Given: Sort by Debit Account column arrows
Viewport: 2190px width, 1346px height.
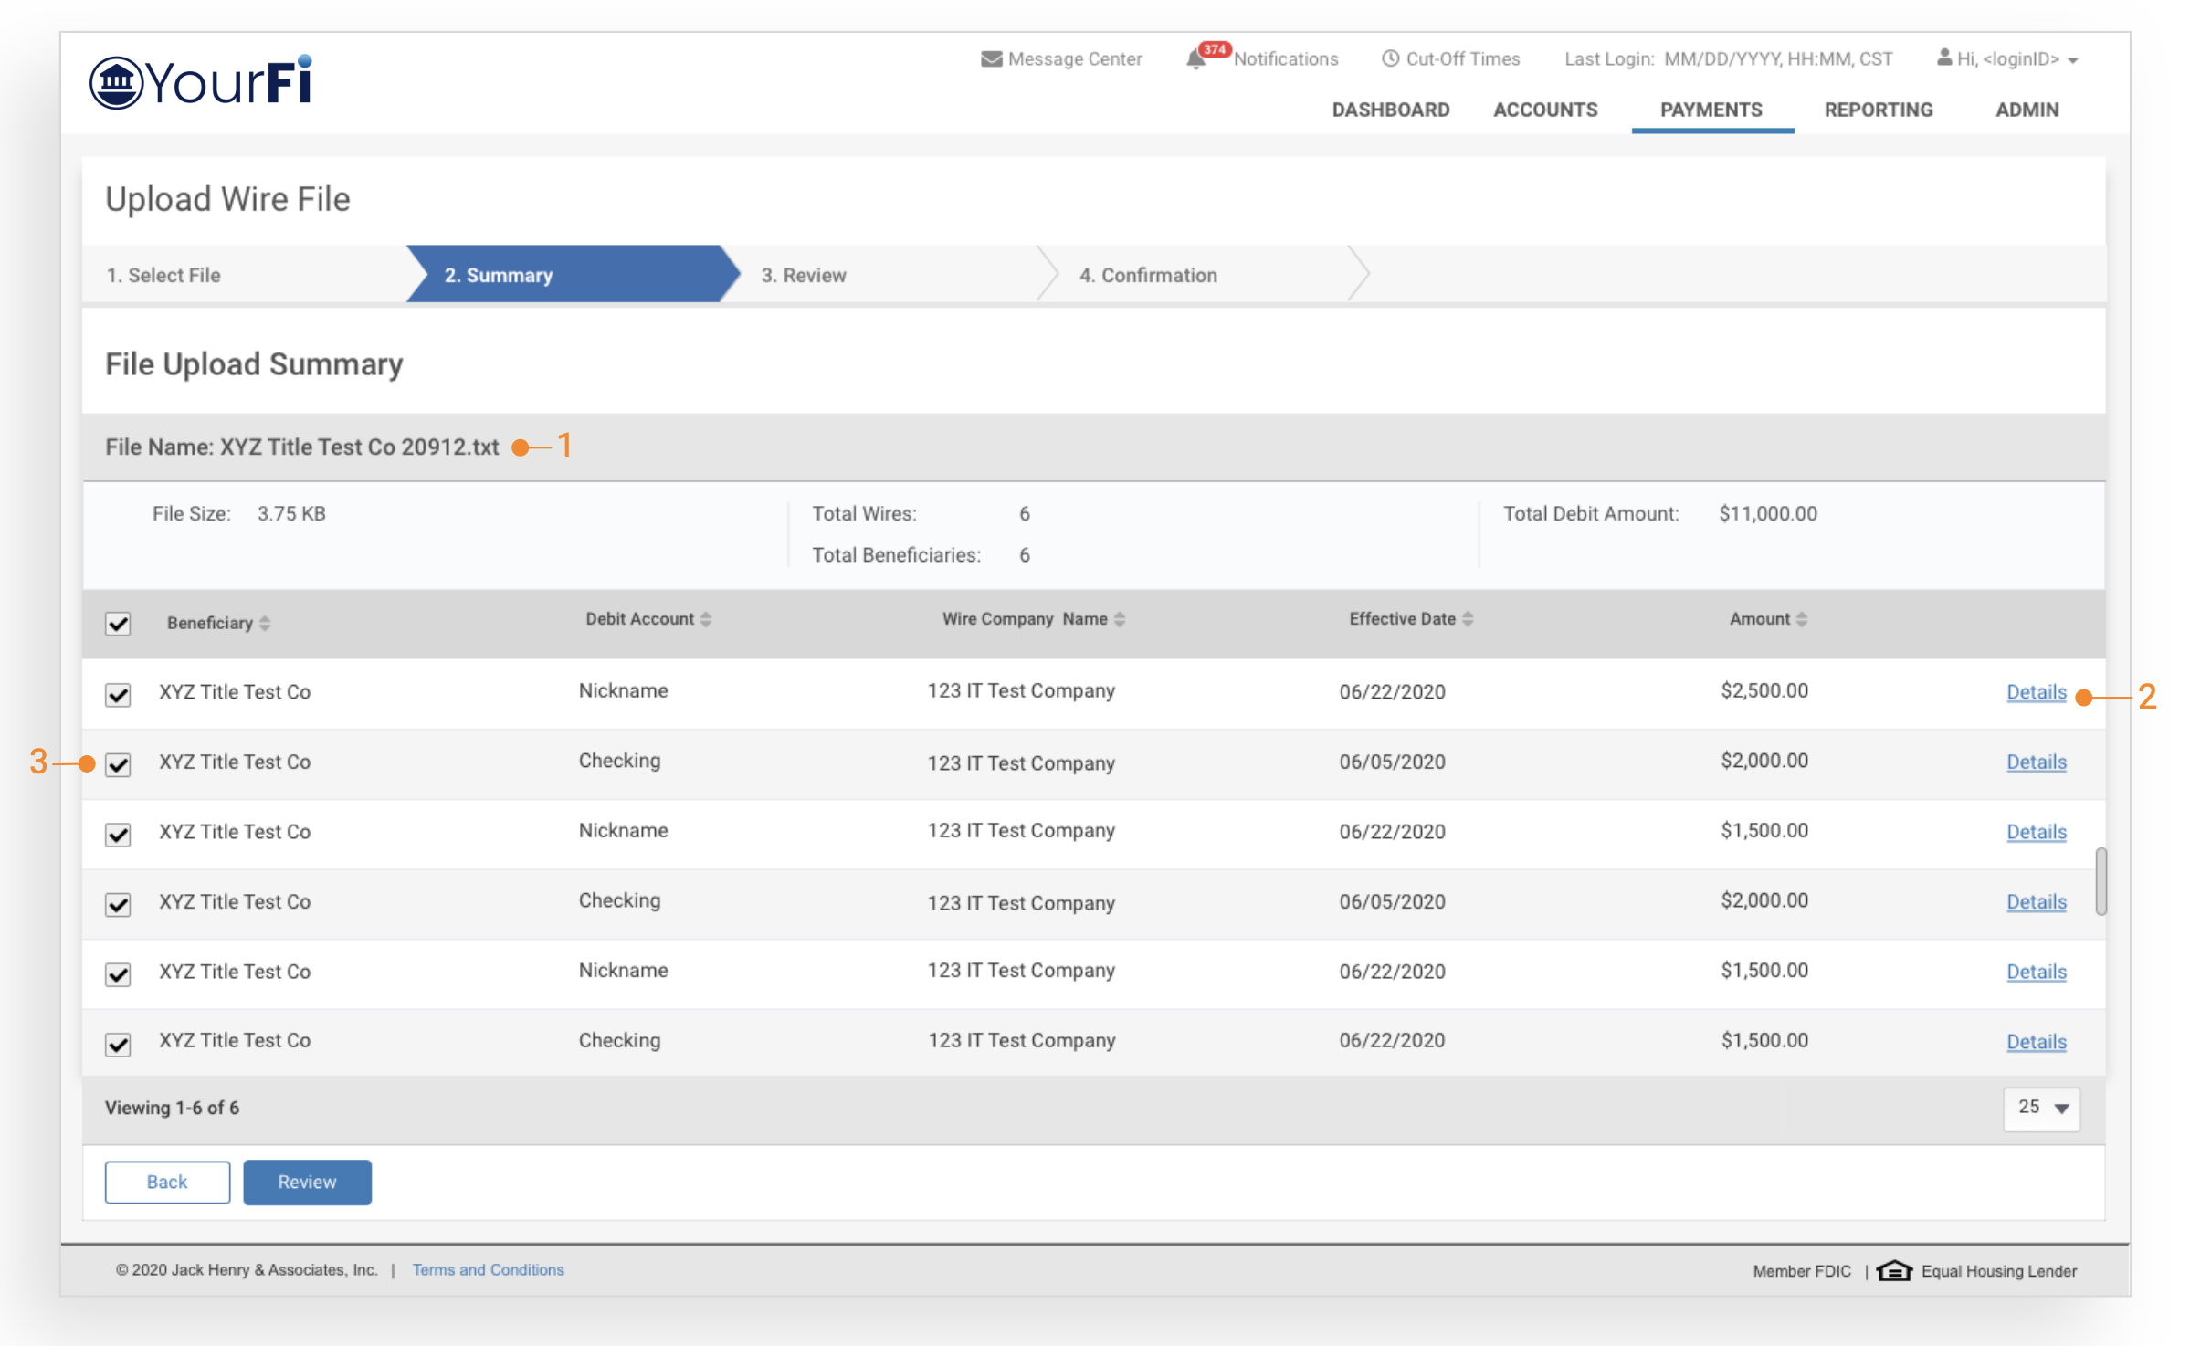Looking at the screenshot, I should (x=706, y=620).
